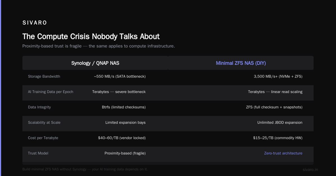Click the 'Storage Bandwidth' row label

coord(44,76)
